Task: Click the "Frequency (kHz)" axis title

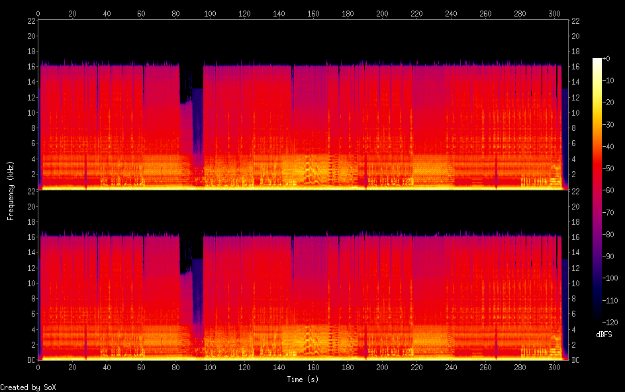Action: [11, 190]
